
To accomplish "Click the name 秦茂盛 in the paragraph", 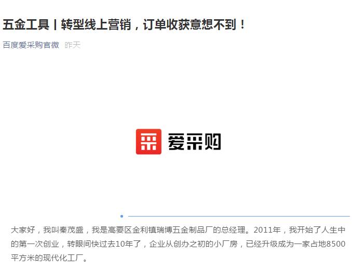I will 72,230.
